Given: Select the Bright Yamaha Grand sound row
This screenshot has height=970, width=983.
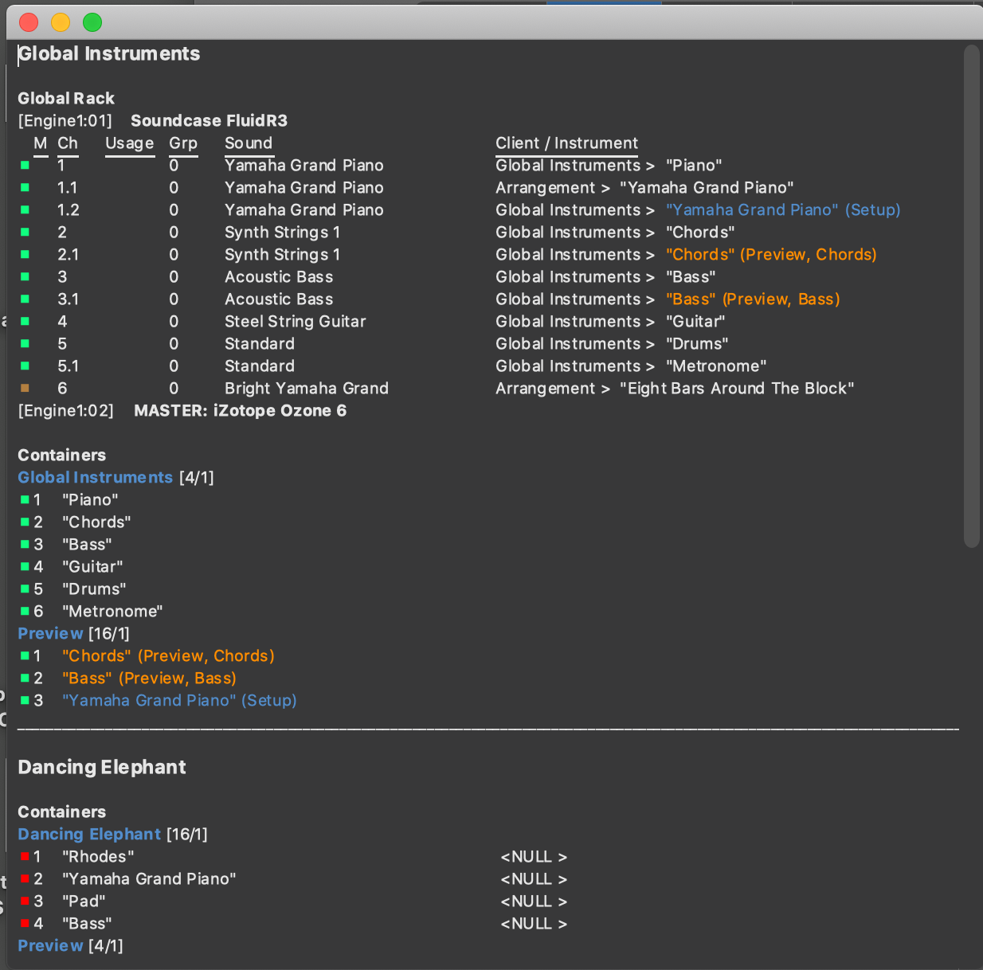Looking at the screenshot, I should tap(306, 389).
